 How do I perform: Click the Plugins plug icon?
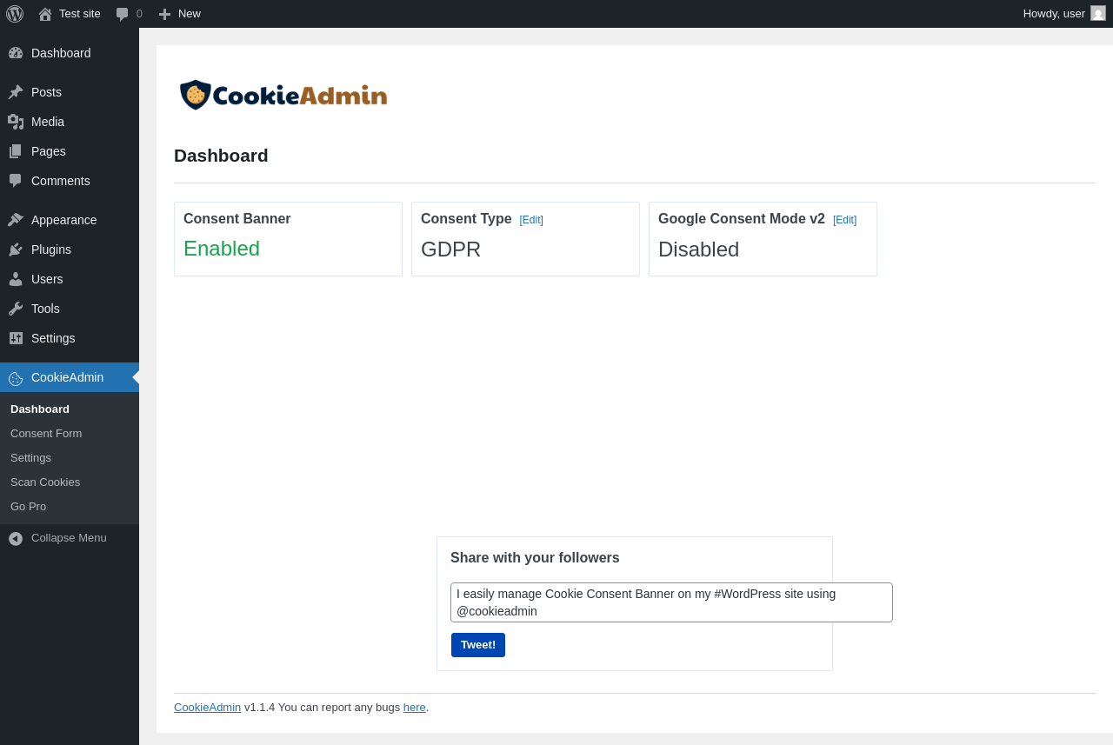coord(16,249)
